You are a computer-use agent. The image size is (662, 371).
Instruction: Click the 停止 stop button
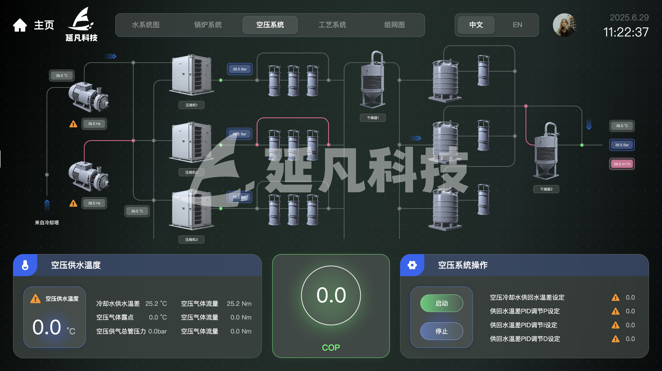pos(442,331)
